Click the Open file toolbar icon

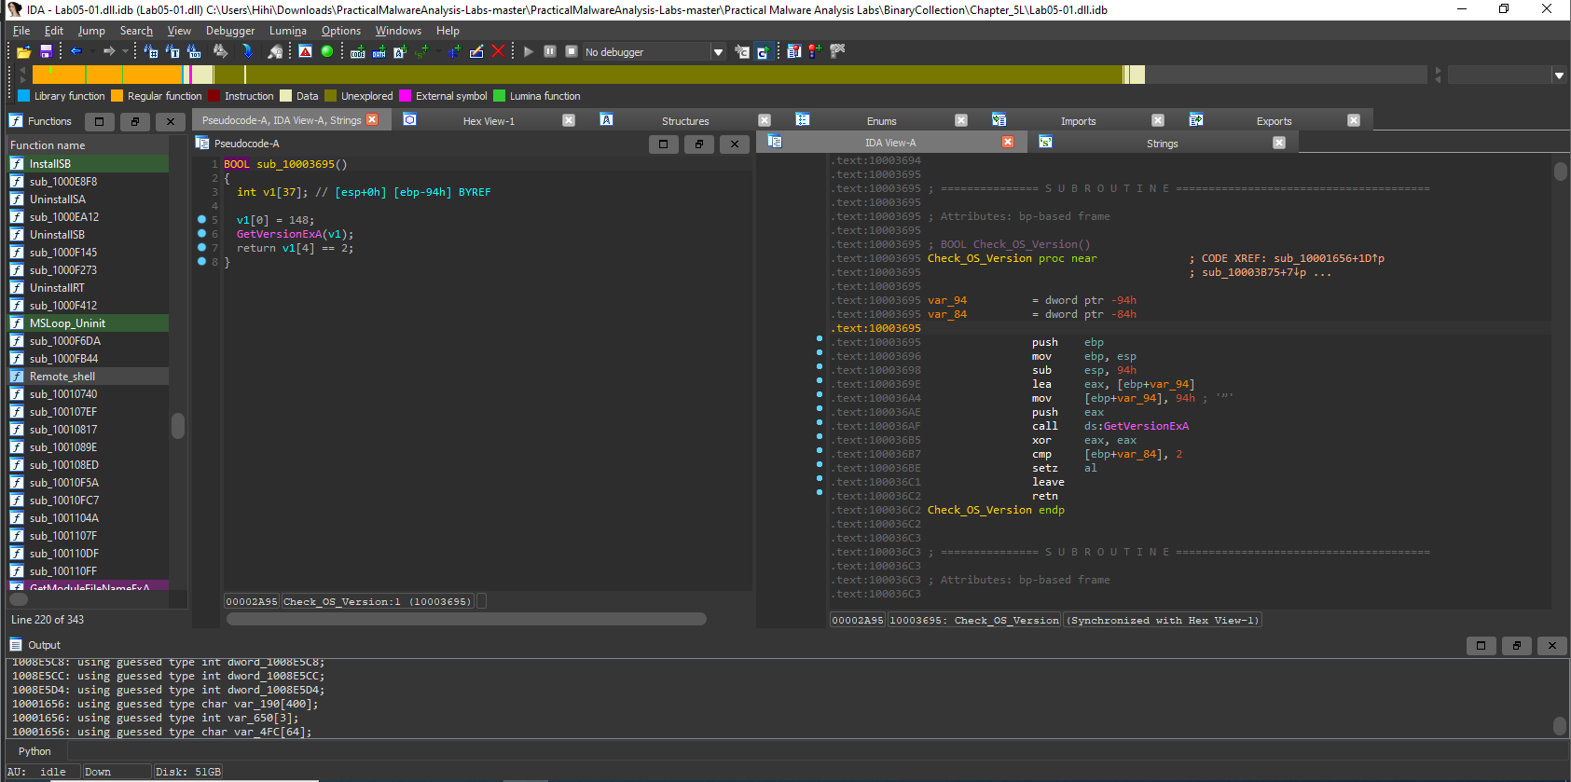tap(23, 52)
